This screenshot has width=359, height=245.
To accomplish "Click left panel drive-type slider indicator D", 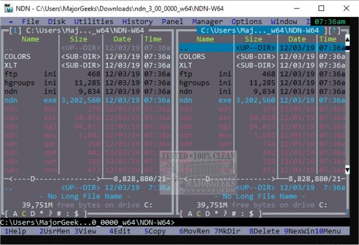I will (x=33, y=179).
